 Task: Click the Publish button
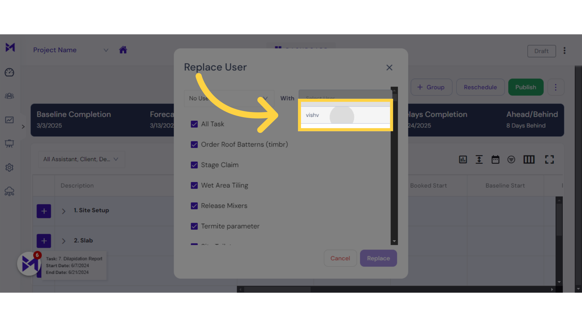point(526,87)
